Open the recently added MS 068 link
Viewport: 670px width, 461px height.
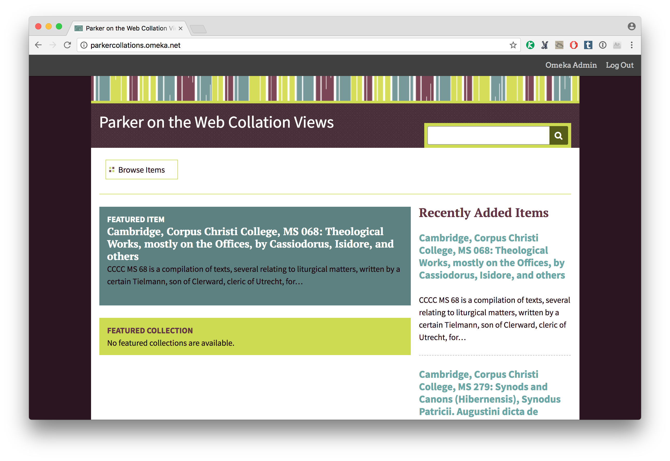(492, 256)
